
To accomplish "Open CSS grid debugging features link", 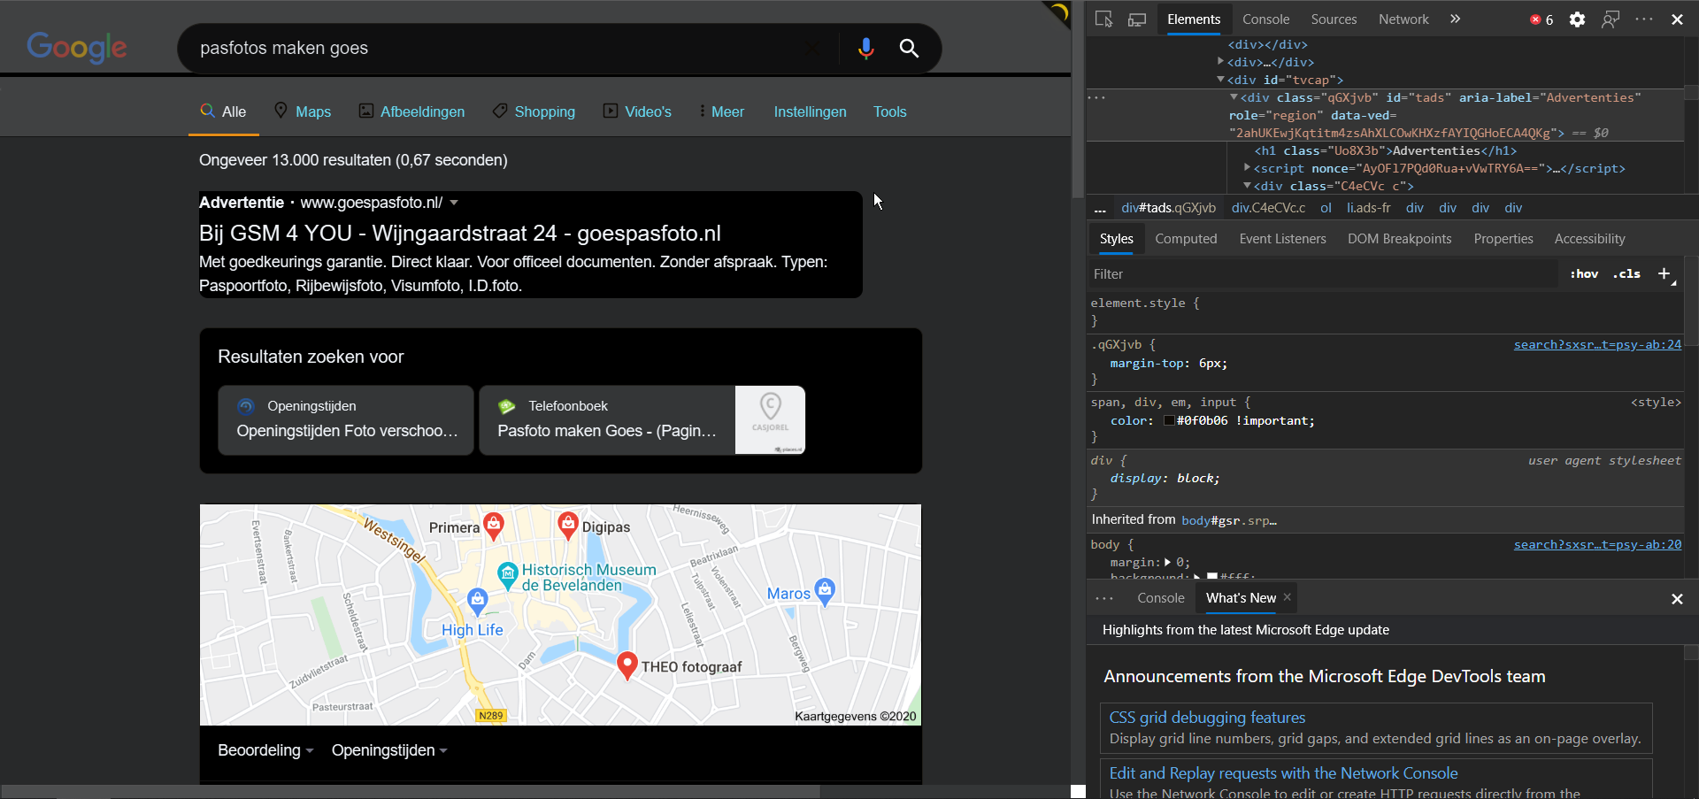I will pyautogui.click(x=1207, y=718).
